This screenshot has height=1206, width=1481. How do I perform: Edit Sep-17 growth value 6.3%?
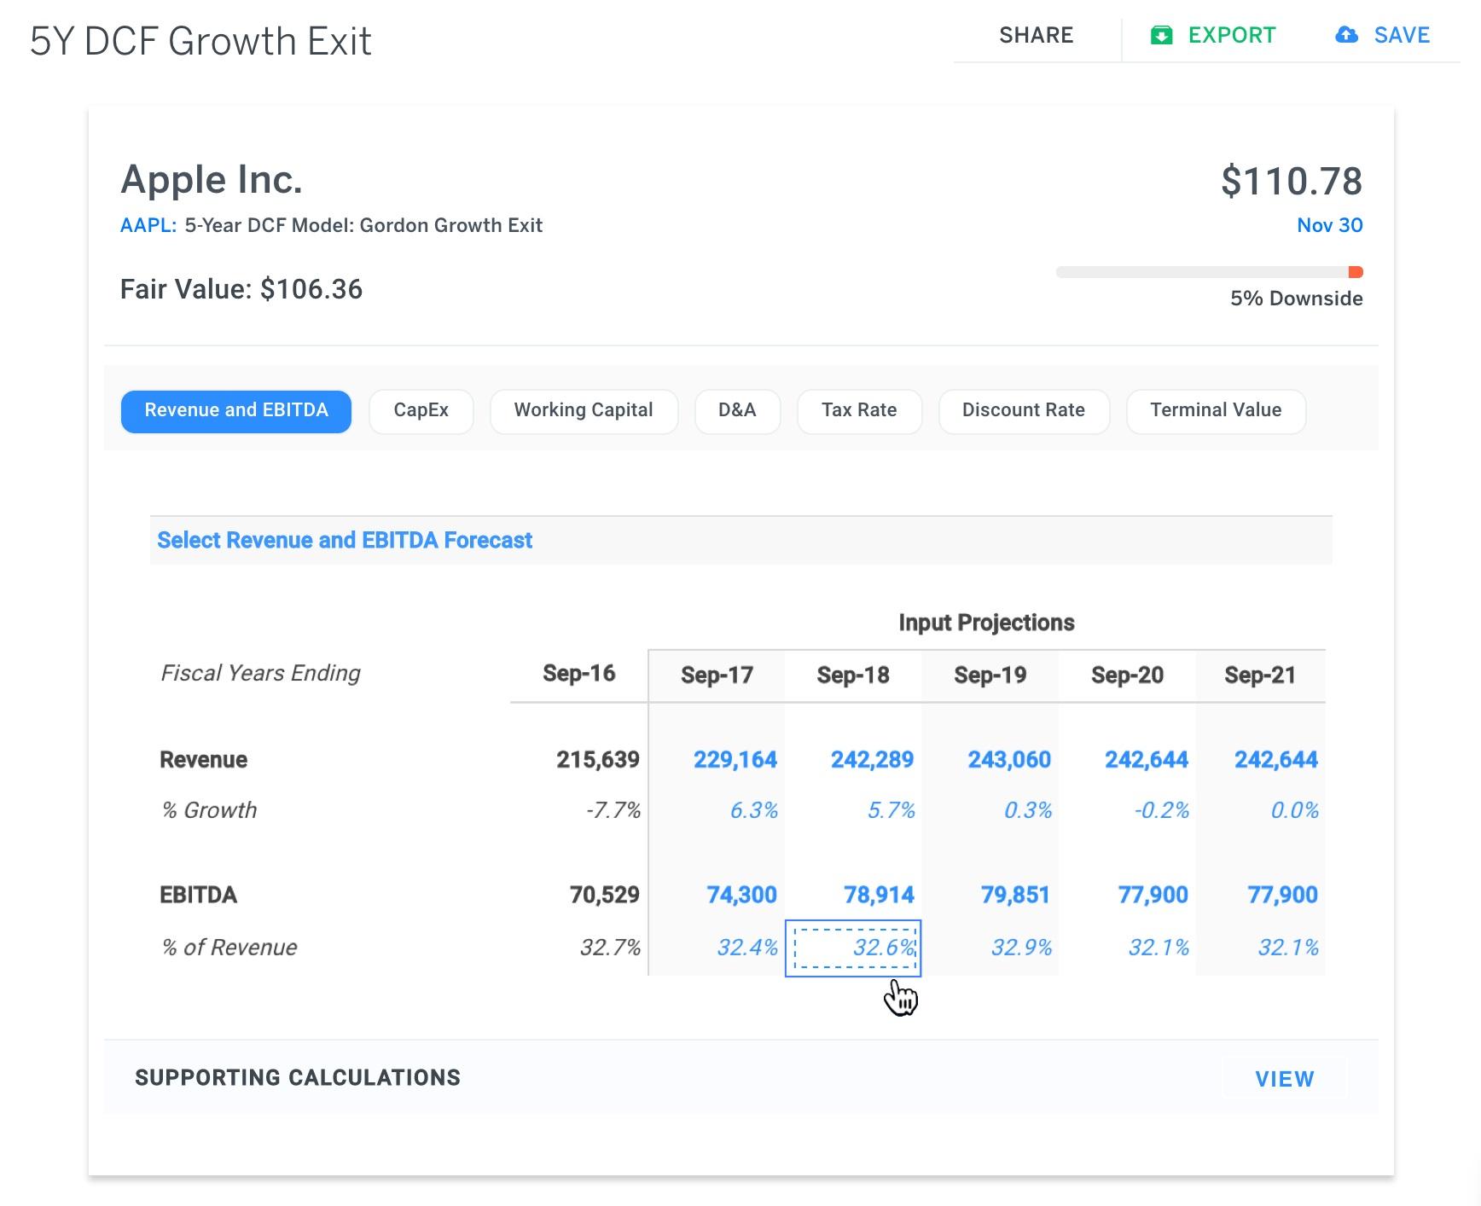pyautogui.click(x=754, y=810)
